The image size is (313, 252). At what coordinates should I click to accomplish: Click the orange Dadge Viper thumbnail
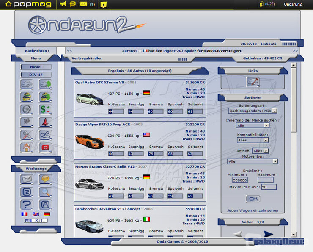tap(89, 141)
